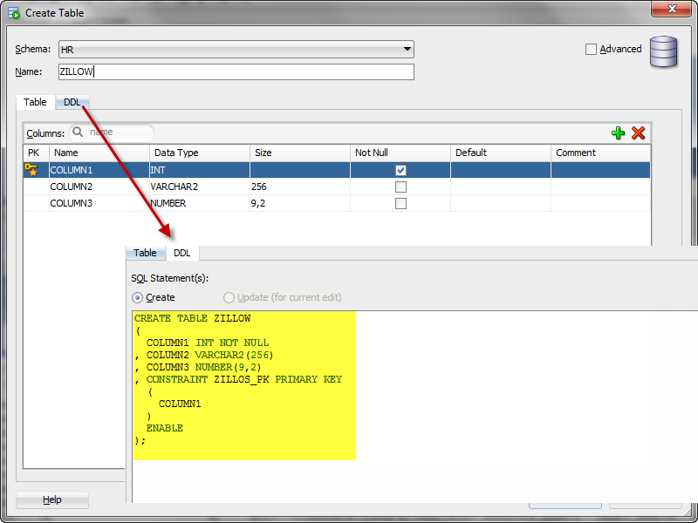Click the Name field containing ZILLOW

pos(236,71)
